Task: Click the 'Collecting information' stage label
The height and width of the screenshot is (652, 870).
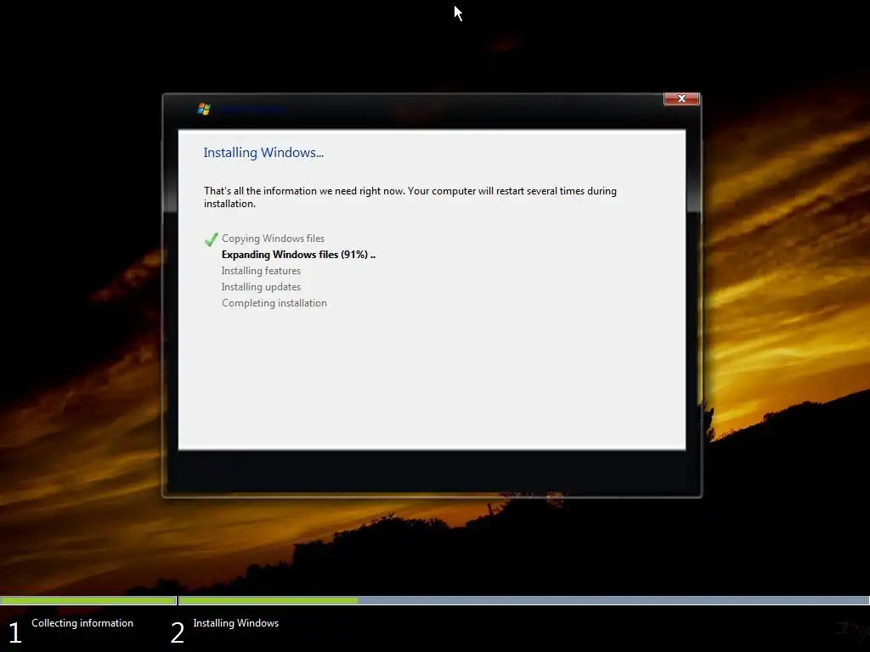Action: 82,623
